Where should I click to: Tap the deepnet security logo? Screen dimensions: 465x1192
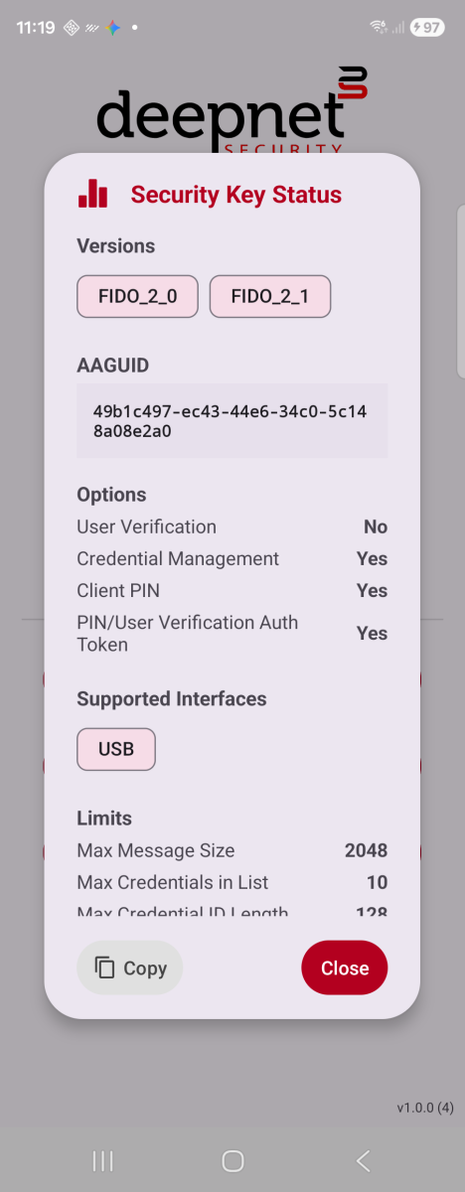(x=232, y=110)
